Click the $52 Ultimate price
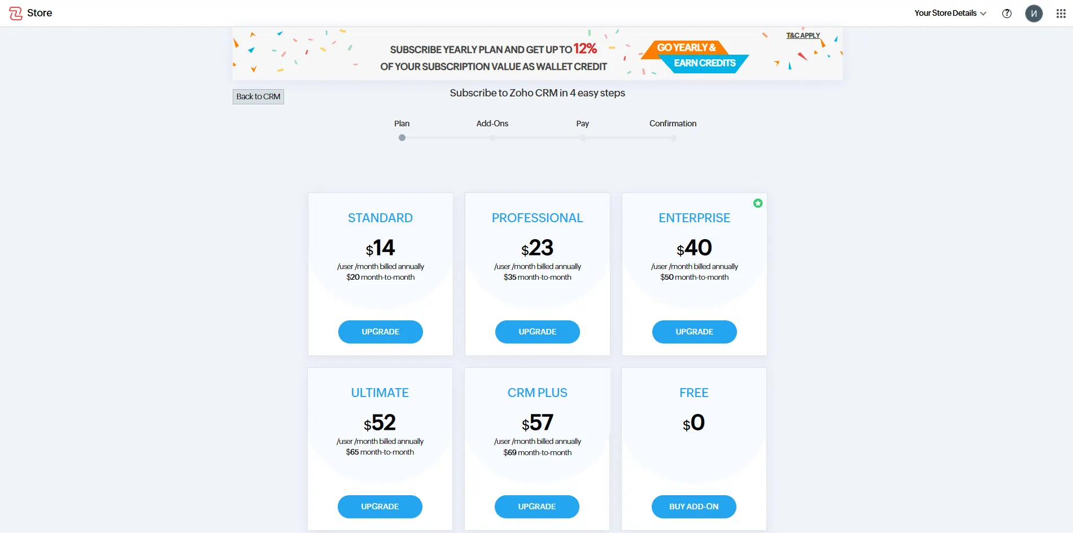 point(380,422)
